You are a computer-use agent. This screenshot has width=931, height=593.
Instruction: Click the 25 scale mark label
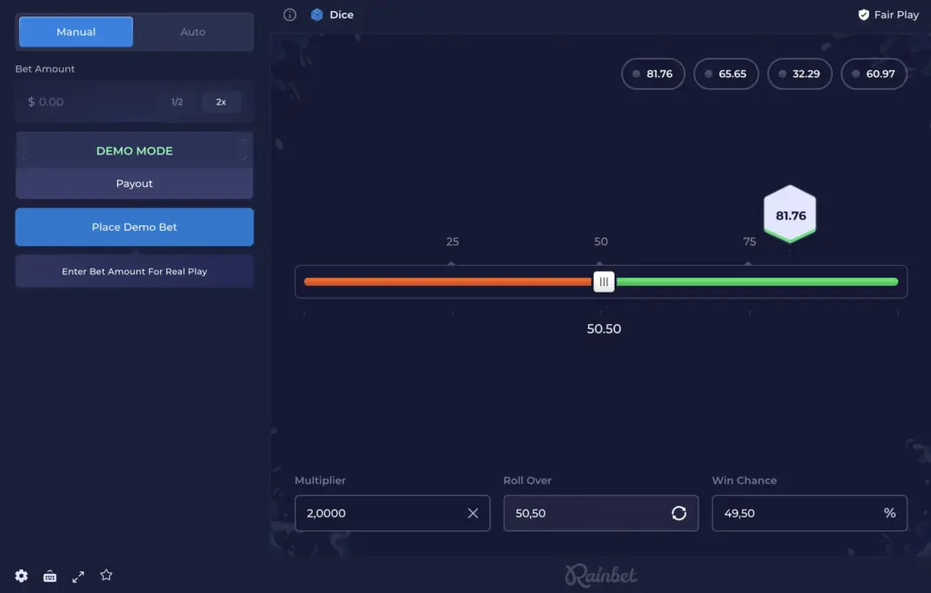[453, 242]
